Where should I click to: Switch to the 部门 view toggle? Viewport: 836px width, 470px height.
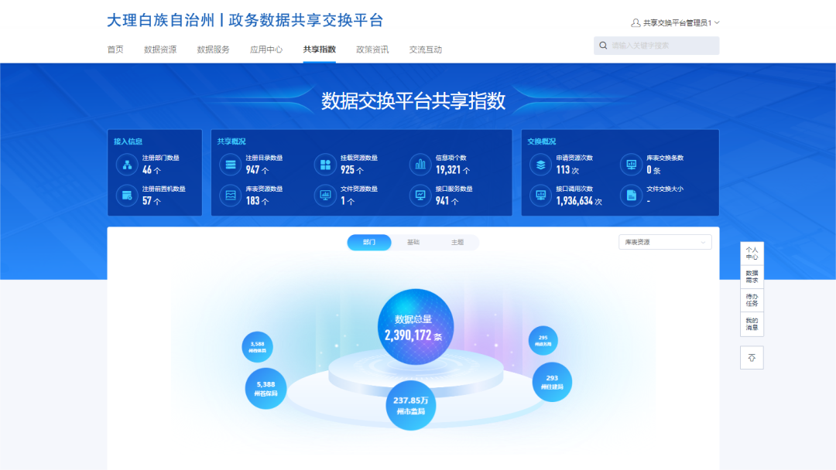(369, 243)
